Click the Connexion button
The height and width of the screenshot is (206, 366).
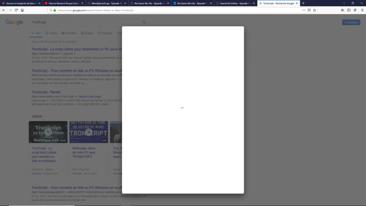[351, 22]
